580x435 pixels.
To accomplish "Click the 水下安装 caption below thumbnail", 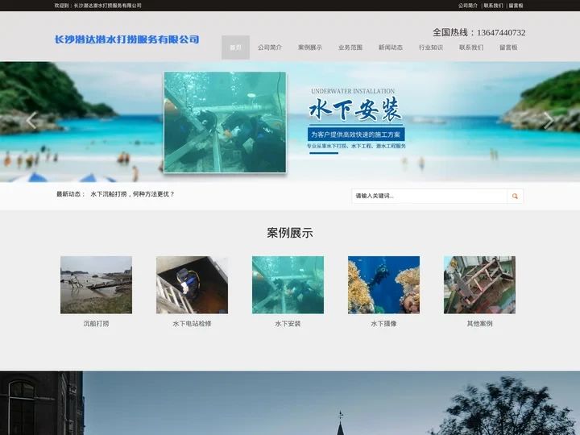I will (288, 324).
